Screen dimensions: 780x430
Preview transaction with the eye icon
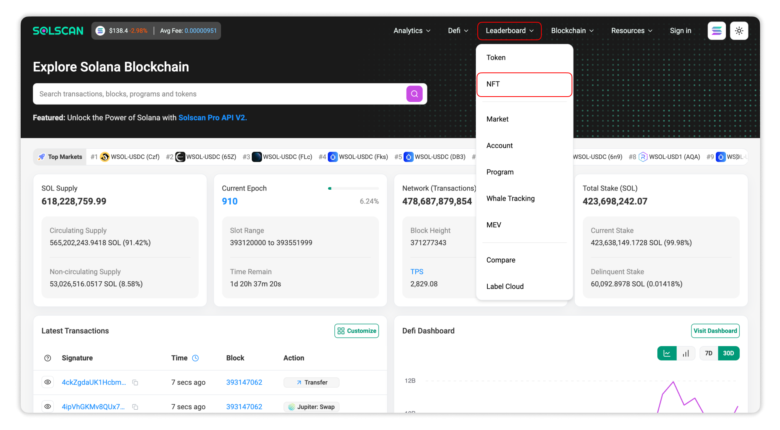48,382
